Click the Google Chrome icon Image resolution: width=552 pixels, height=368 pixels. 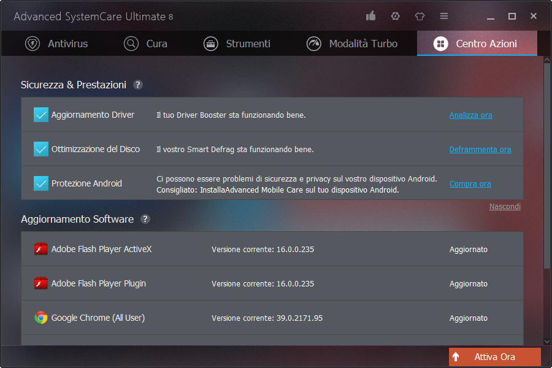pos(41,318)
